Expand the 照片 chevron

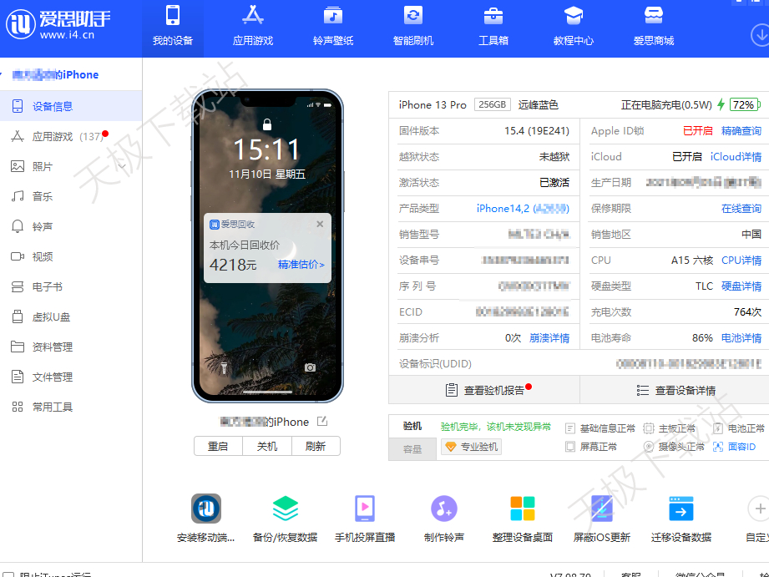click(x=123, y=167)
